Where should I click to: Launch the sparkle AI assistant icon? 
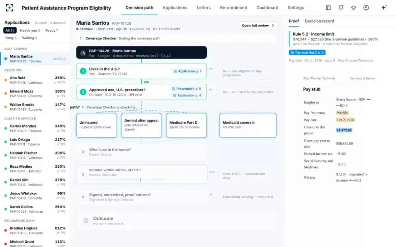coord(384,8)
